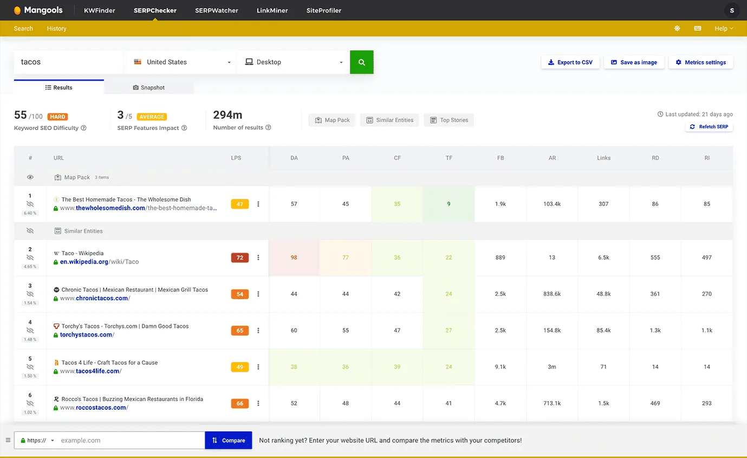Open the keyboard shortcuts icon
Image resolution: width=747 pixels, height=458 pixels.
click(698, 29)
